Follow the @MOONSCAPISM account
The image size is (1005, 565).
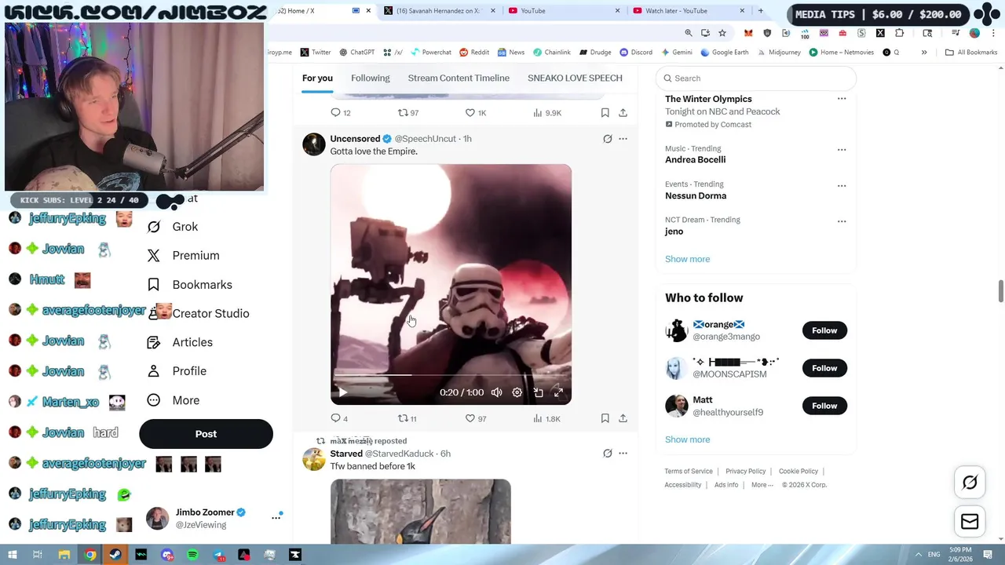[824, 368]
